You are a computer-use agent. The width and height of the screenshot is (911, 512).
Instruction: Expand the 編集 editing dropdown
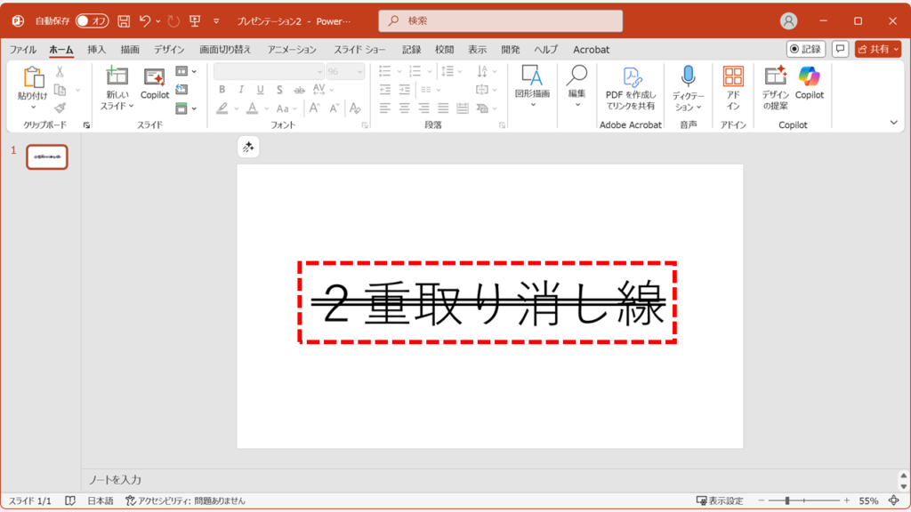pos(576,104)
